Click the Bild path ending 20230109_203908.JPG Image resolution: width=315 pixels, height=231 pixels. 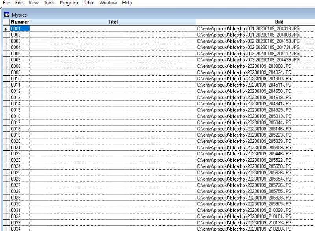pyautogui.click(x=244, y=66)
